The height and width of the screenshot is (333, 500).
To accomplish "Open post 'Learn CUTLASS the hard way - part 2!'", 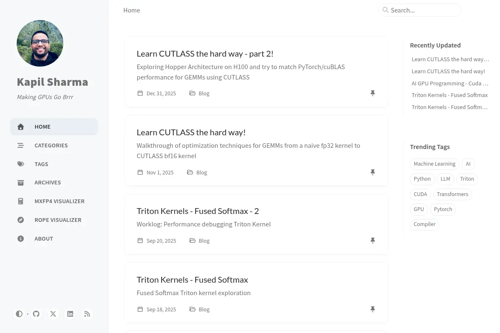I will coord(205,54).
